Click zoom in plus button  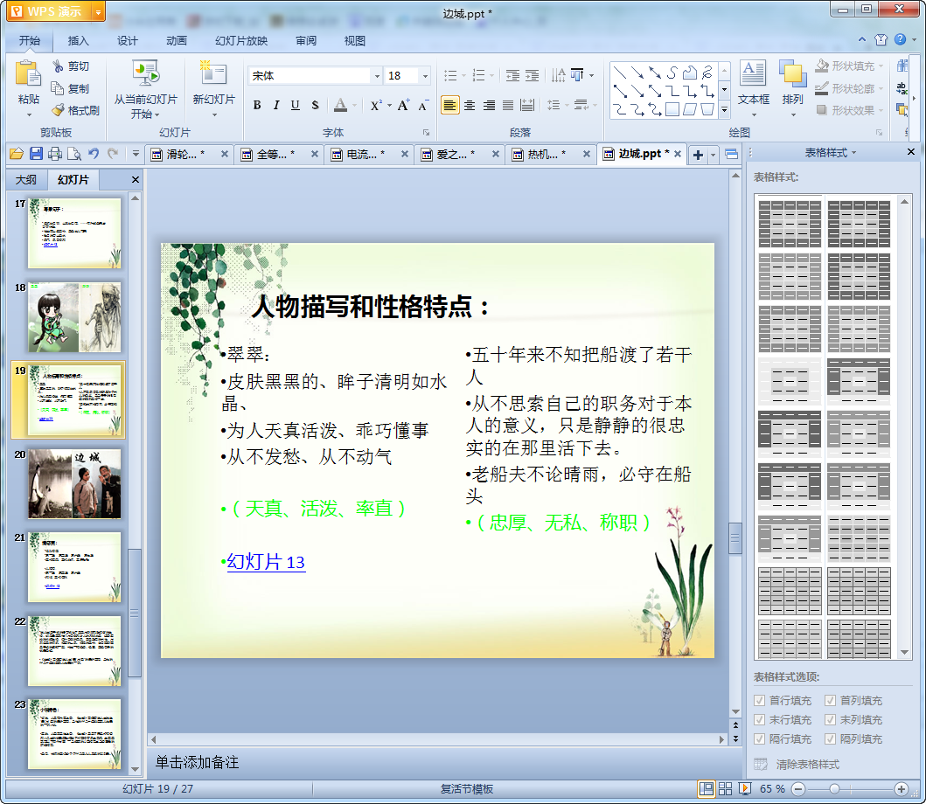point(902,788)
